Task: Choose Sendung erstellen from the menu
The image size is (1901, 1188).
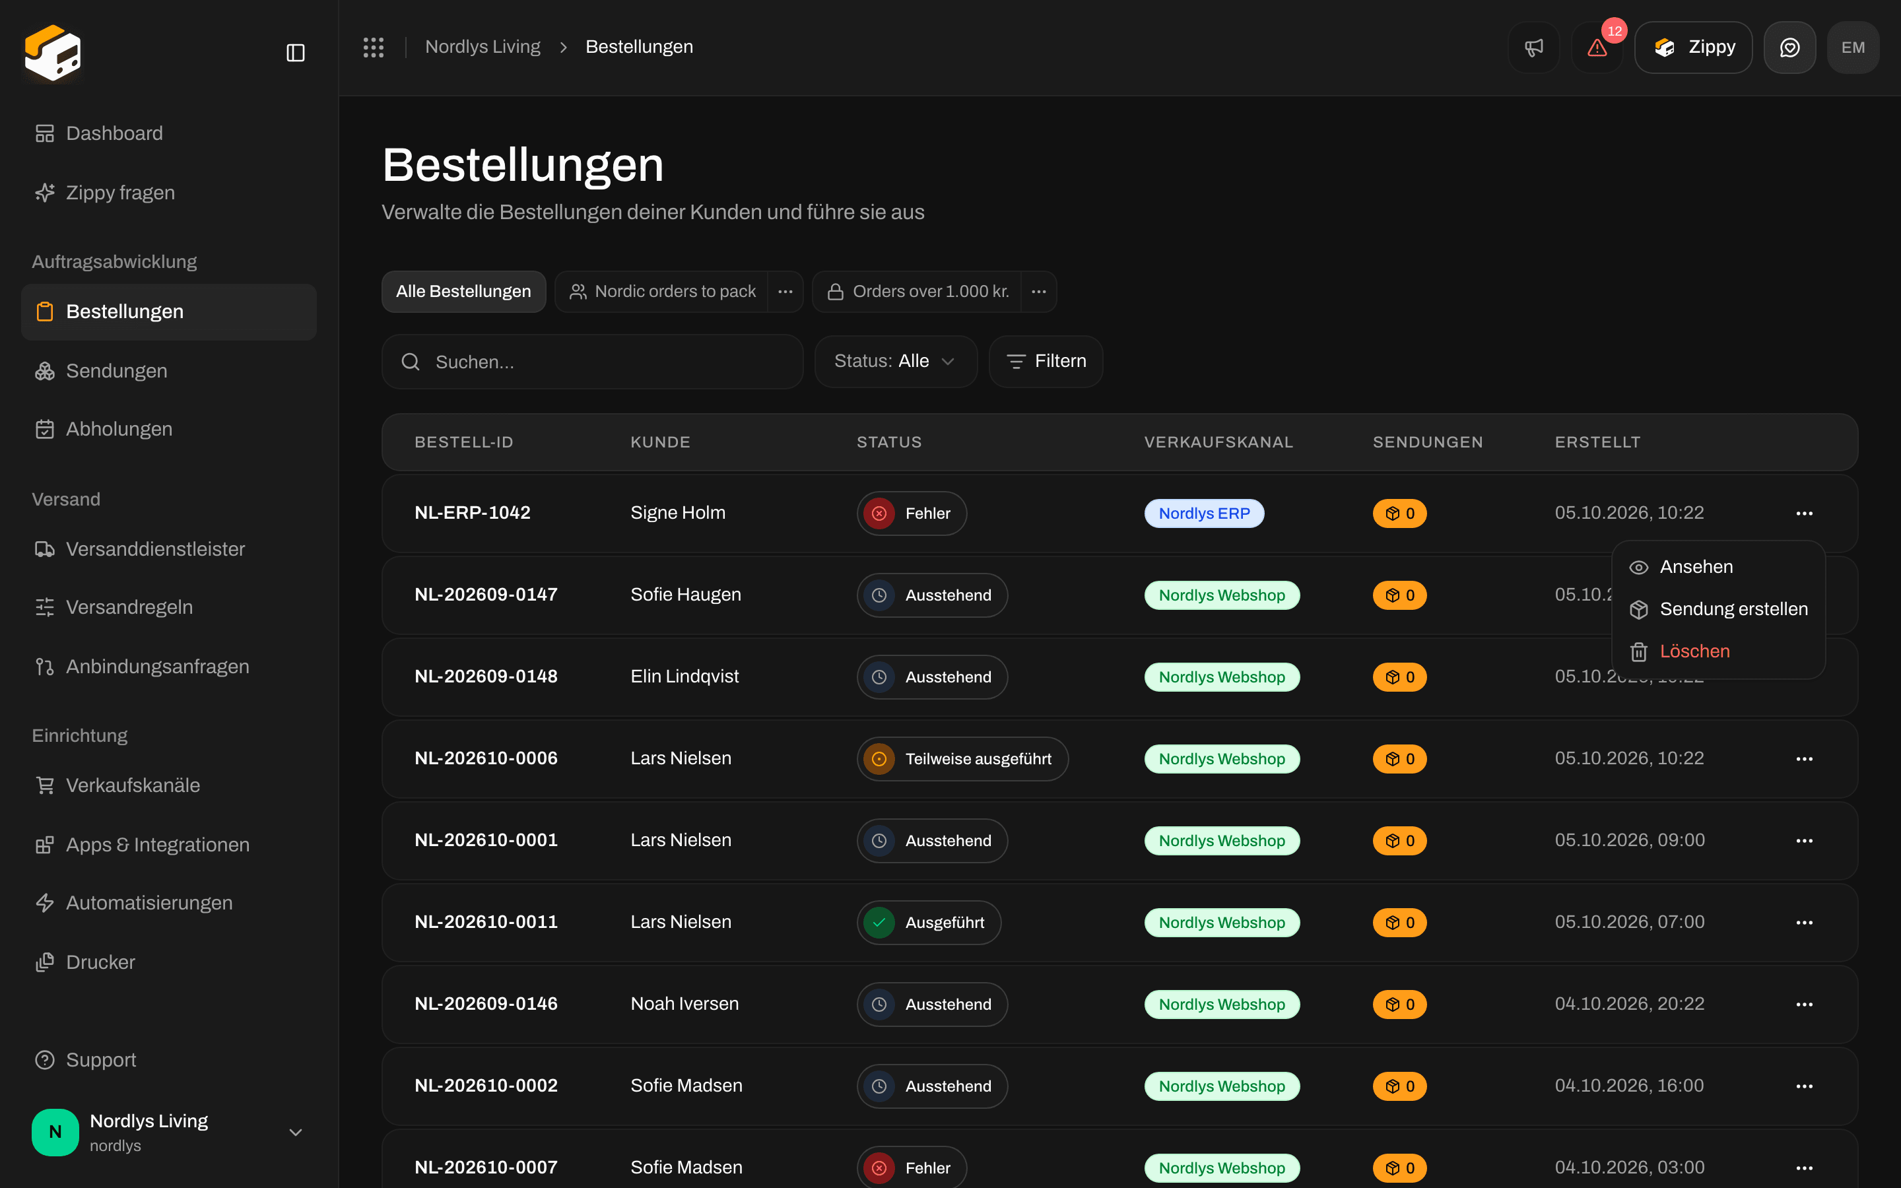Action: pos(1718,609)
